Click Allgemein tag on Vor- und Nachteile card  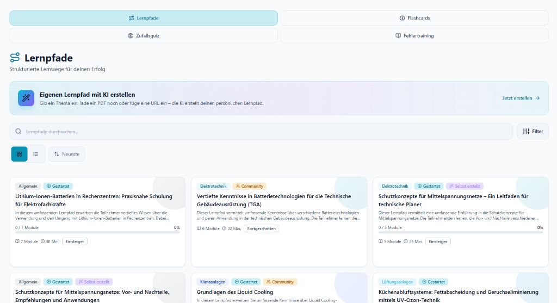(28, 282)
